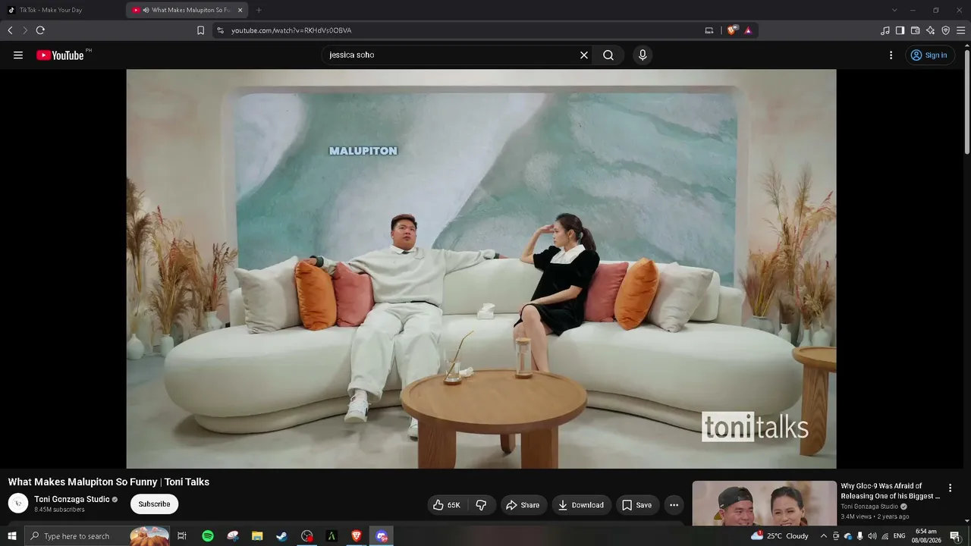
Task: Open a new browser tab
Action: [259, 10]
